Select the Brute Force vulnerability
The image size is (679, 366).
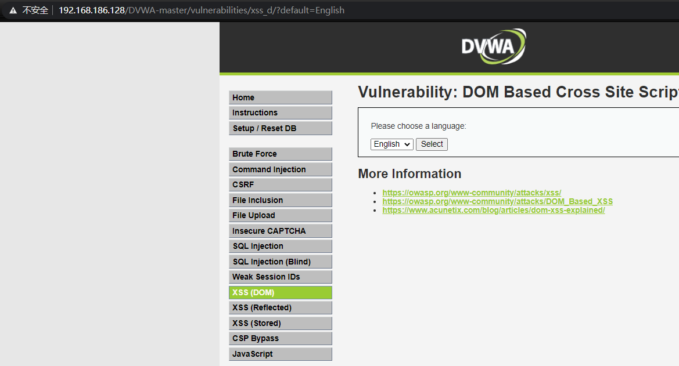tap(280, 154)
